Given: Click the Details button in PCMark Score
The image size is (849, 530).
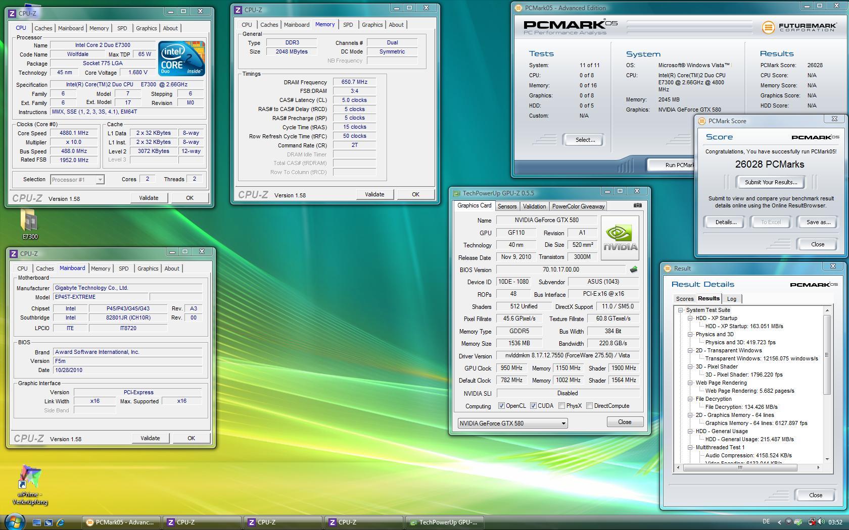Looking at the screenshot, I should click(x=726, y=222).
